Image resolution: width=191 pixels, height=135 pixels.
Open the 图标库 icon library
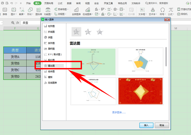click(39, 12)
